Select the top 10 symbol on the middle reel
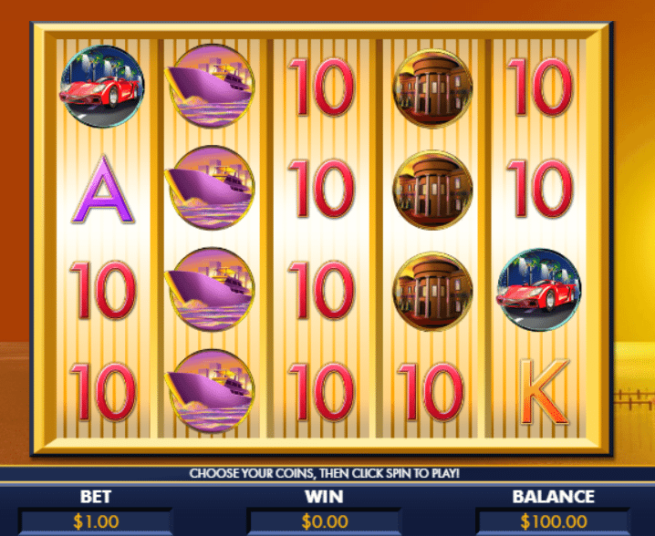Viewport: 655px width, 536px height. 321,87
